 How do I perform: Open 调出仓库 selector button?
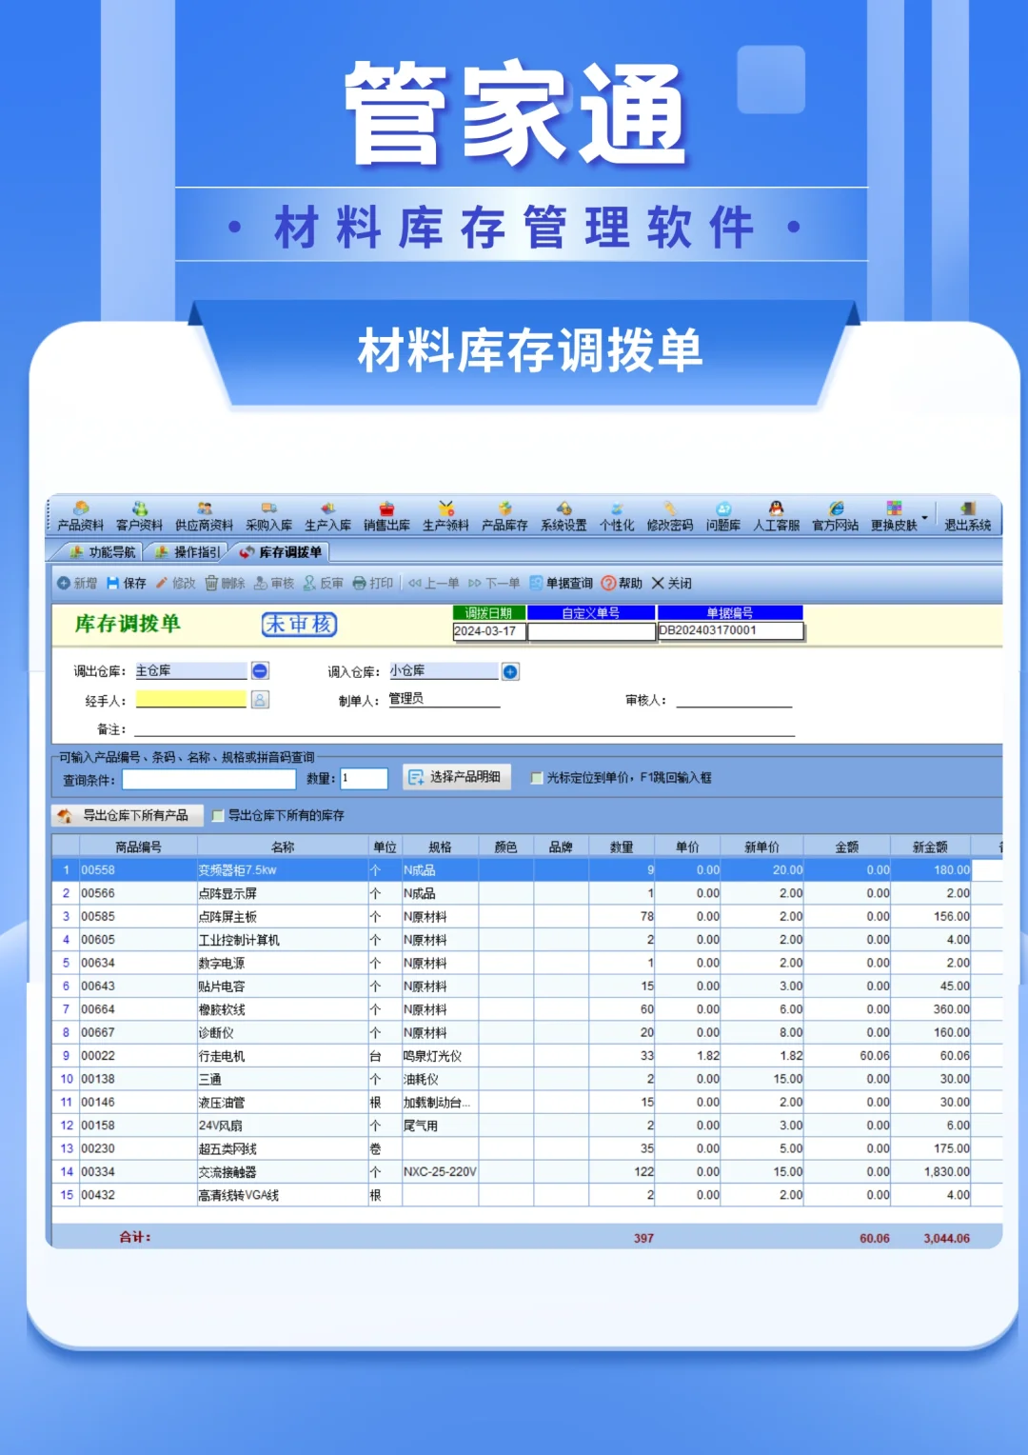click(x=260, y=671)
